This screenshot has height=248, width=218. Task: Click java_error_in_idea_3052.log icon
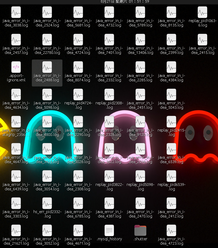(47, 230)
